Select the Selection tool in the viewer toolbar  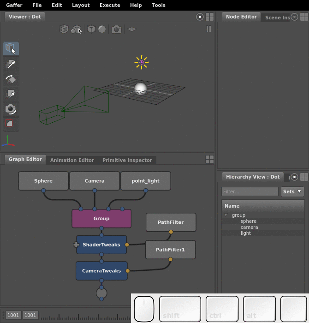(11, 48)
